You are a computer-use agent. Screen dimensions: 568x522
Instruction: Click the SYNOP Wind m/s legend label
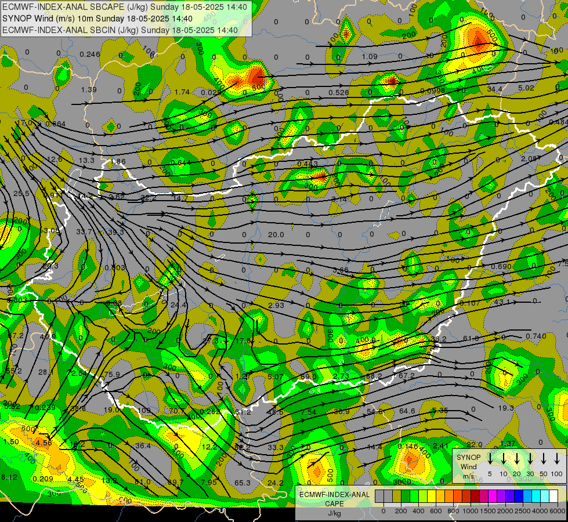pos(468,466)
